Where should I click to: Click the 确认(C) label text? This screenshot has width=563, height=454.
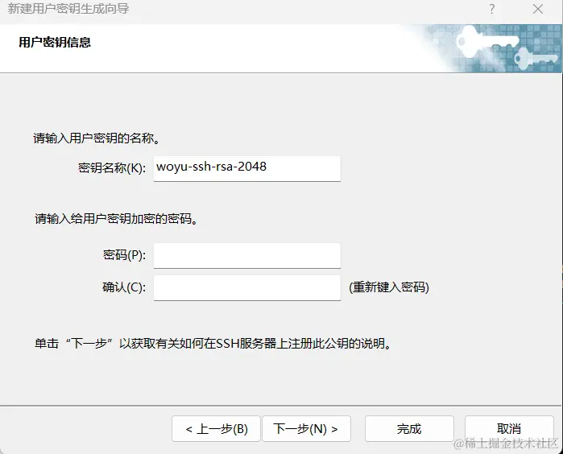(x=124, y=287)
